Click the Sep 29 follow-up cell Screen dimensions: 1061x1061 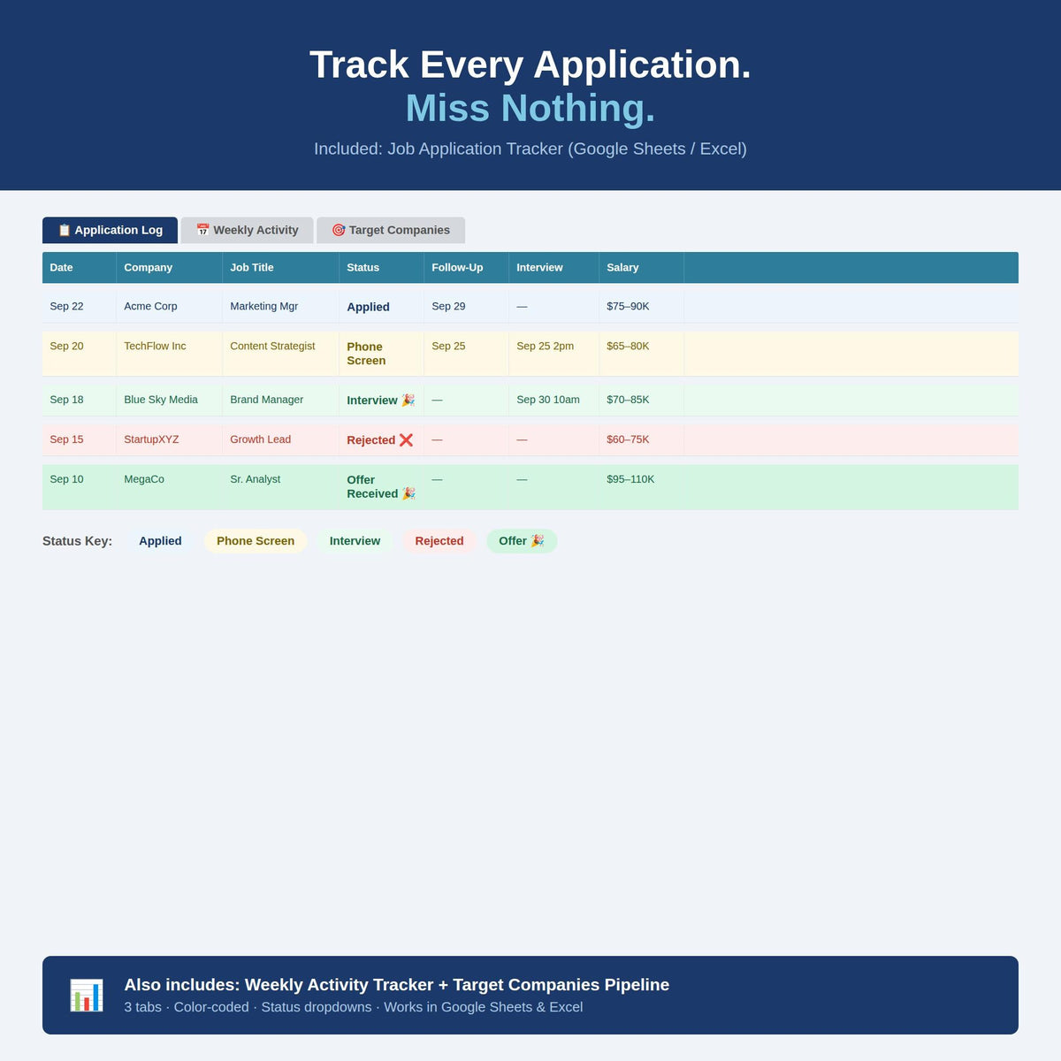coord(467,307)
